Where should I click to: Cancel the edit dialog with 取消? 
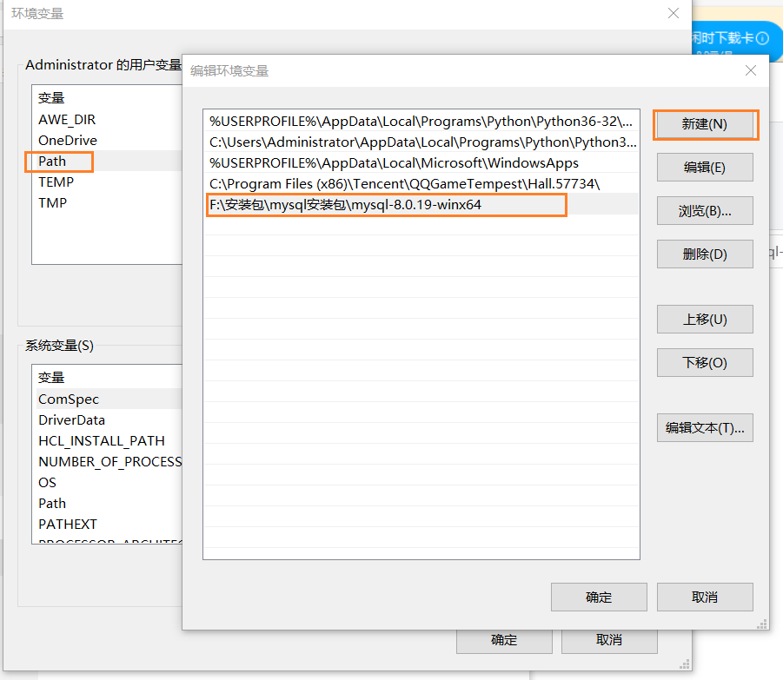(x=704, y=597)
